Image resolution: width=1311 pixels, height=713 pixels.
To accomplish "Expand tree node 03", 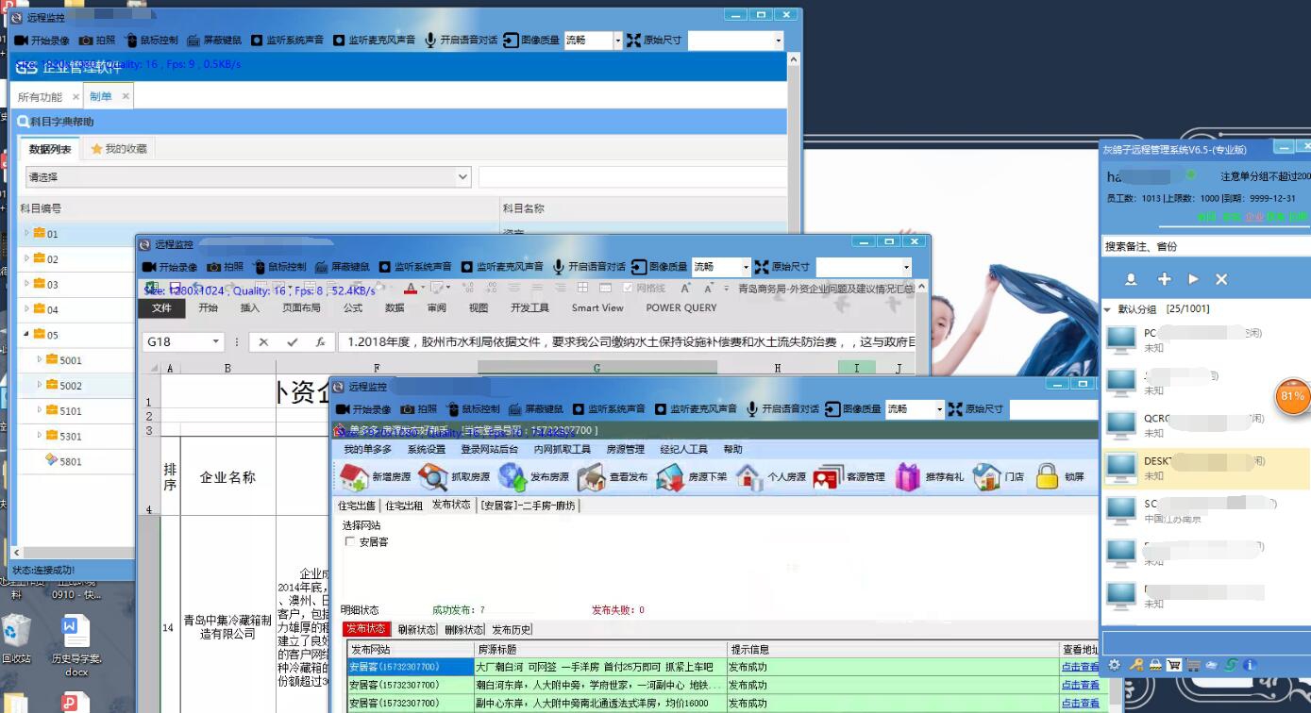I will pos(26,284).
